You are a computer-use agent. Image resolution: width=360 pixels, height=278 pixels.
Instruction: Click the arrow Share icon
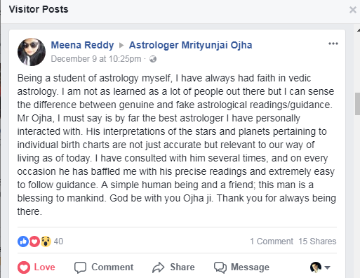tap(159, 267)
